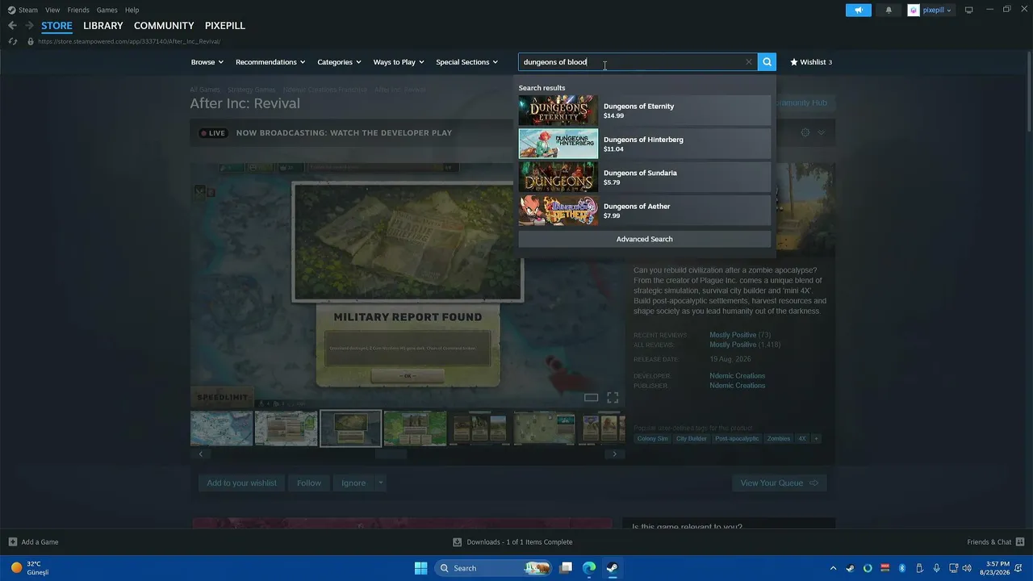Image resolution: width=1033 pixels, height=581 pixels.
Task: Click the Post-apocalyptic tag
Action: point(737,439)
